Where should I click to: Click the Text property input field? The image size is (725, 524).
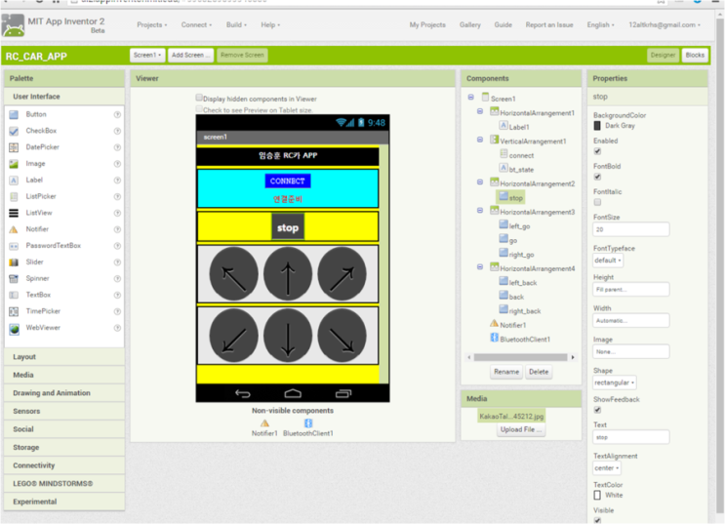[630, 437]
